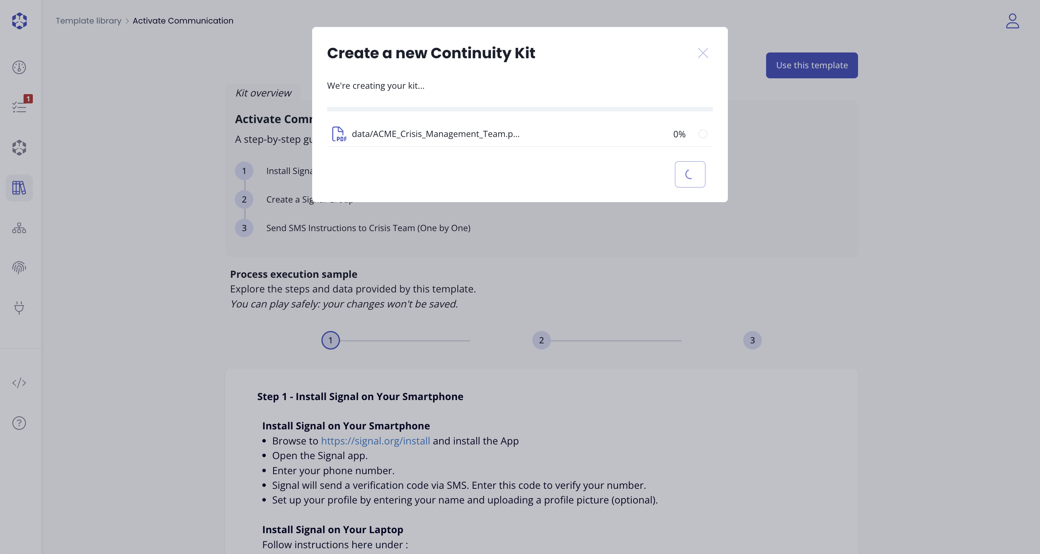This screenshot has width=1040, height=554.
Task: Open the dashboard gauge icon in sidebar
Action: [19, 67]
